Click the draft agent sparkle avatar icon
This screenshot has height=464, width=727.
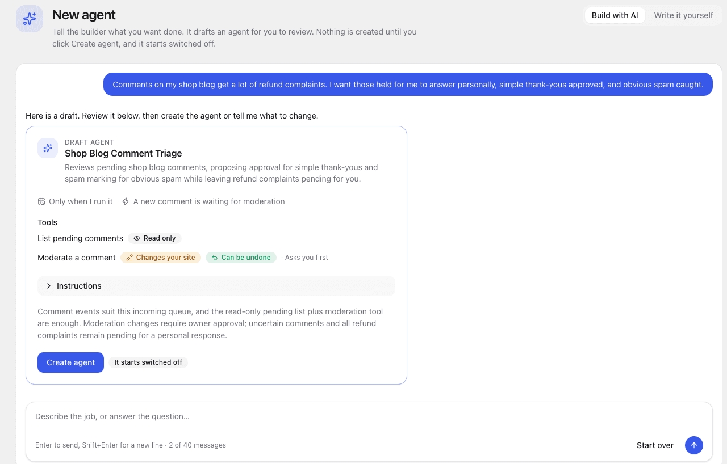coord(48,148)
